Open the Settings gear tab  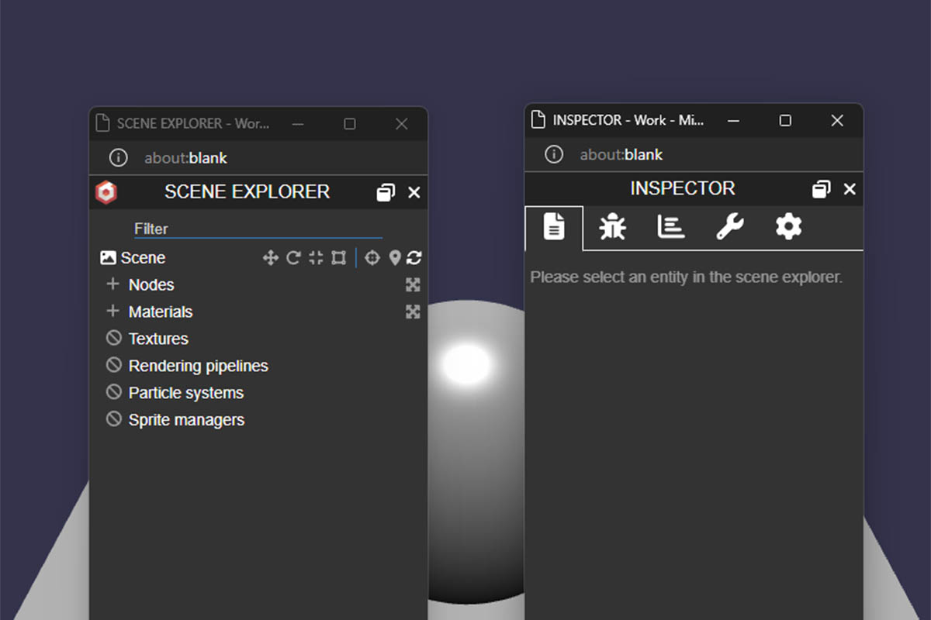(x=788, y=227)
